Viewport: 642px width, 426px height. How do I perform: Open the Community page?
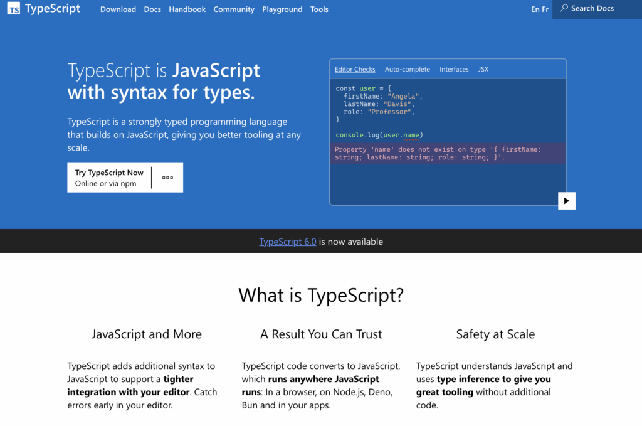tap(234, 9)
